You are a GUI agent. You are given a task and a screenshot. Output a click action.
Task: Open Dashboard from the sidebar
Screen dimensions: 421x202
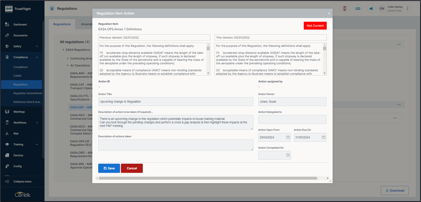[x=20, y=24]
